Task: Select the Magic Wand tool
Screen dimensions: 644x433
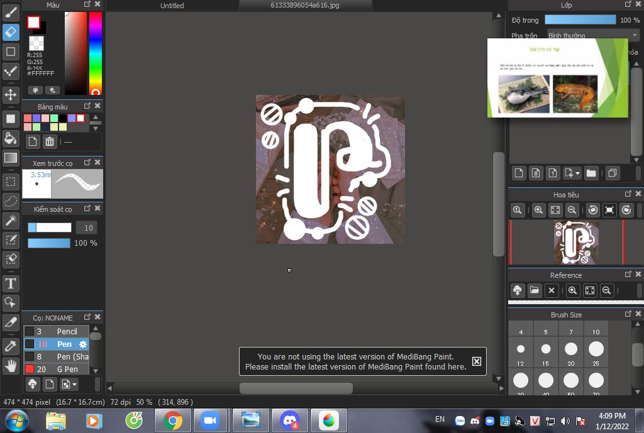Action: click(11, 221)
